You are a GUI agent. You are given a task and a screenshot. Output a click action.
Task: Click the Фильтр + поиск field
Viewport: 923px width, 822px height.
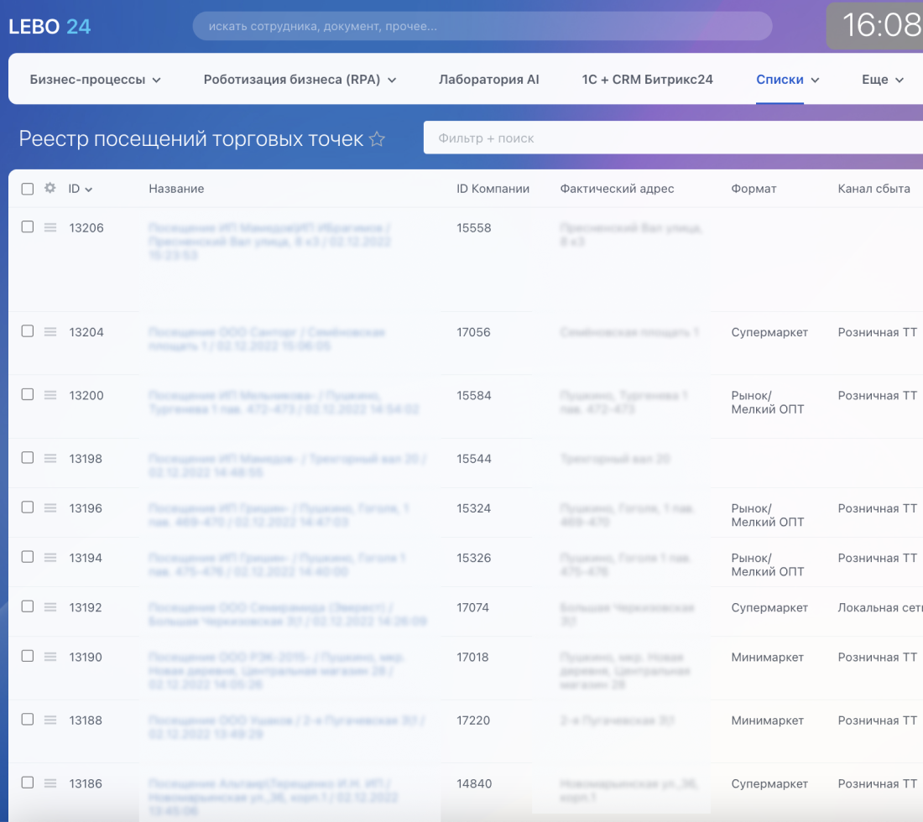[671, 138]
